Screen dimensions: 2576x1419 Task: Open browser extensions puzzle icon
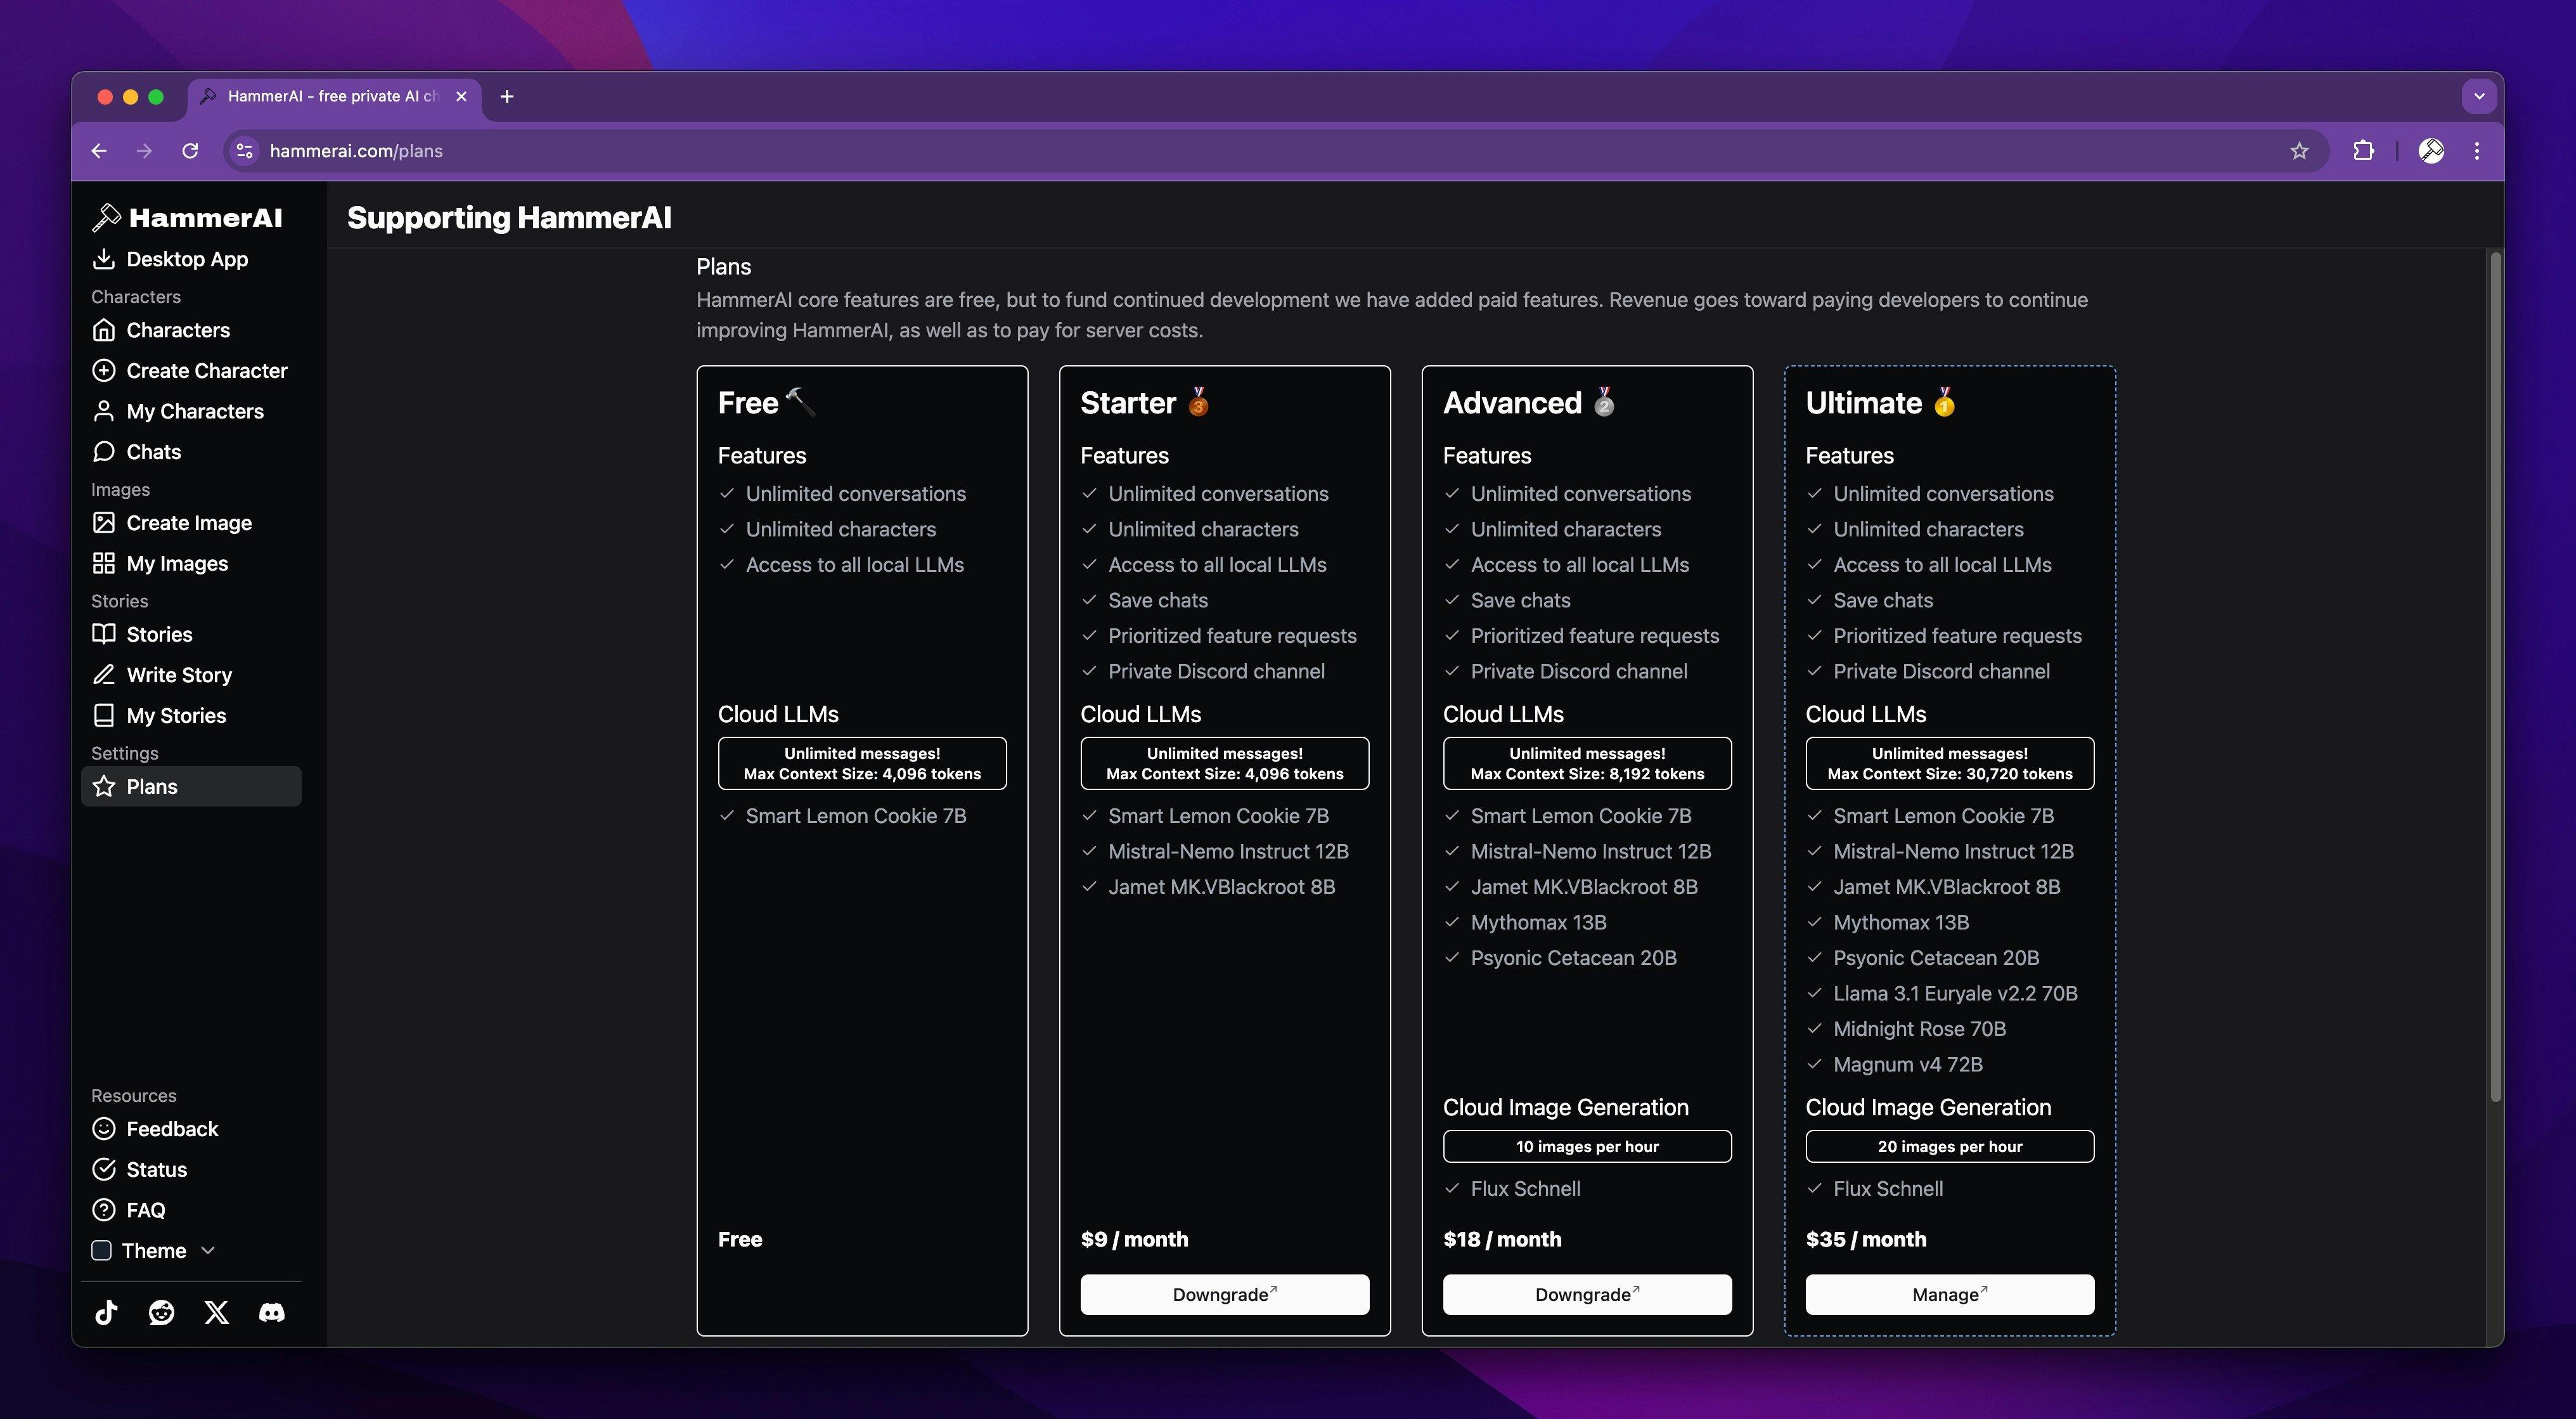(2363, 151)
